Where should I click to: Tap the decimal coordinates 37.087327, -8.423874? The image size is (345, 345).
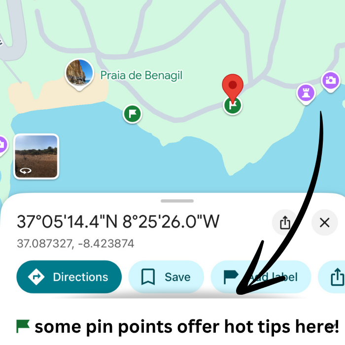click(x=75, y=243)
